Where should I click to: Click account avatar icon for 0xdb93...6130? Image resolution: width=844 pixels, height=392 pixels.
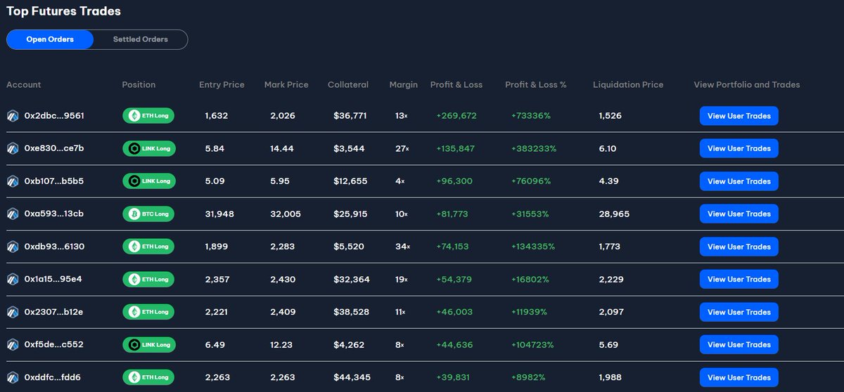point(13,247)
